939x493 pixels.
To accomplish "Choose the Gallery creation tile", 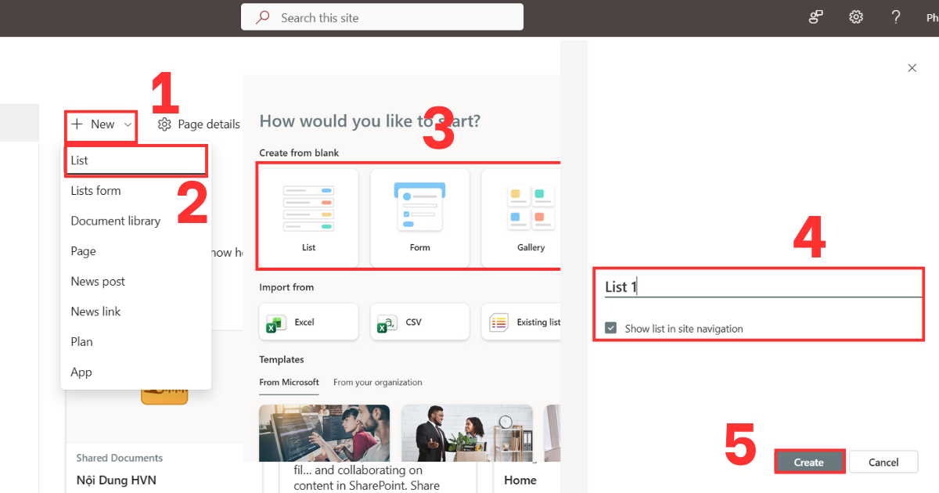I will pos(531,218).
